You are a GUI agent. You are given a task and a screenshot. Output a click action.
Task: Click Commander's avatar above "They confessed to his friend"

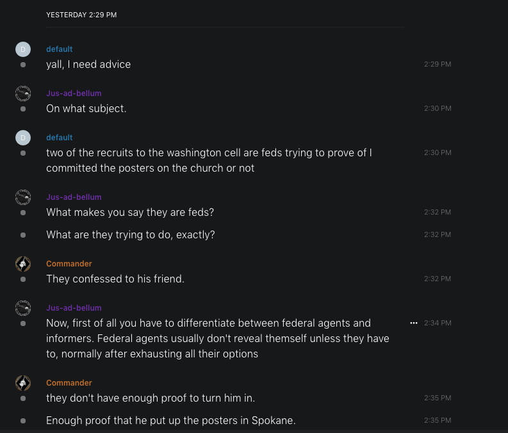tap(23, 264)
